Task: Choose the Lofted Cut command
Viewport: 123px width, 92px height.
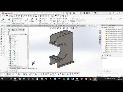Action: (x=43, y=21)
